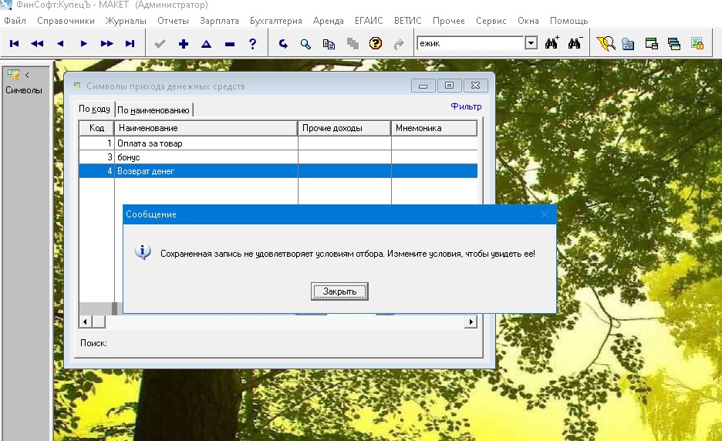Open the Бухгалтерия menu
Screen dimensions: 722x441
point(275,21)
